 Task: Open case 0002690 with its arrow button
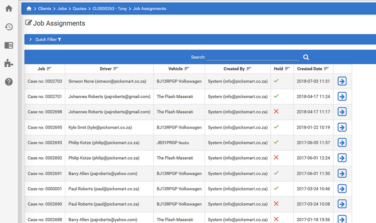click(x=342, y=204)
